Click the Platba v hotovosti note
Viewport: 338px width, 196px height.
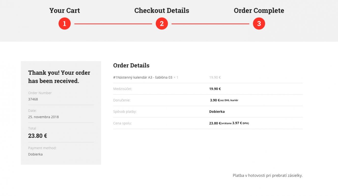[x=268, y=175]
